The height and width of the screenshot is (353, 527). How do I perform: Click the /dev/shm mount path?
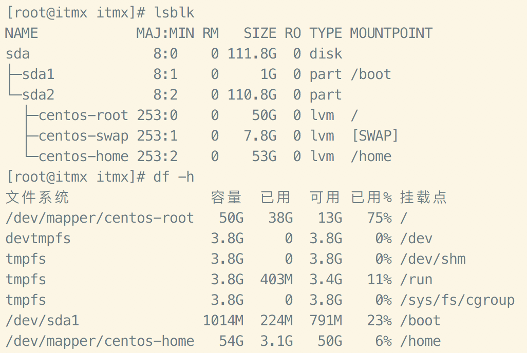pyautogui.click(x=432, y=259)
